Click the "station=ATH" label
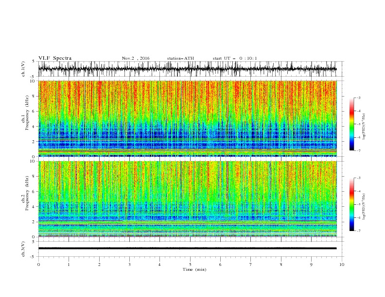Image resolution: width=385 pixels, height=297 pixels. (x=180, y=58)
